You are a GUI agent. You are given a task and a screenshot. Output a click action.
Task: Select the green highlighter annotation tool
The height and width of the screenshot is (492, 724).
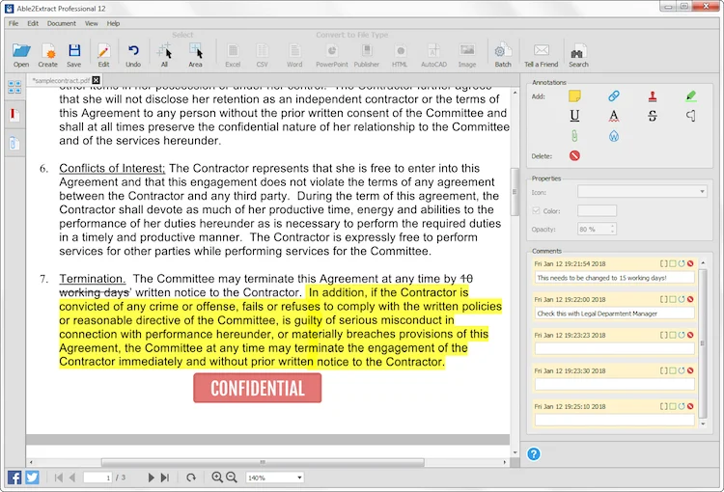pos(691,96)
